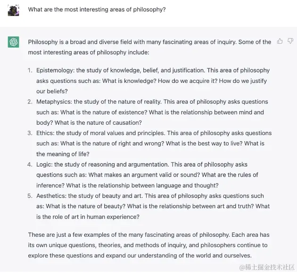Click the user question about philosophy
297x273 pixels.
(x=97, y=9)
